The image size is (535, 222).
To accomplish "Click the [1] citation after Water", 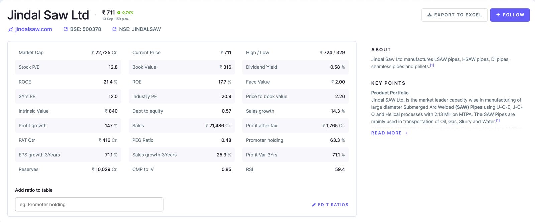I will coord(498,120).
